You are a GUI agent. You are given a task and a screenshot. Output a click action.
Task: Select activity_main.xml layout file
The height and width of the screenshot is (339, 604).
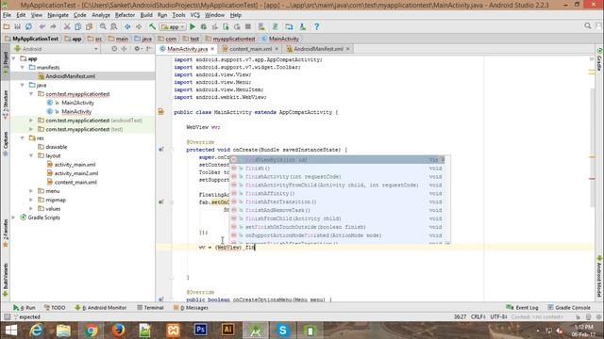pos(75,165)
